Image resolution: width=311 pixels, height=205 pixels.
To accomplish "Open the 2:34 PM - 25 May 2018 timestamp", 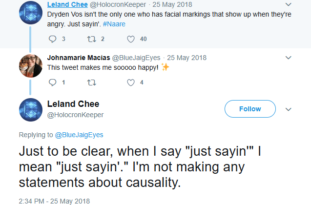I will (55, 201).
